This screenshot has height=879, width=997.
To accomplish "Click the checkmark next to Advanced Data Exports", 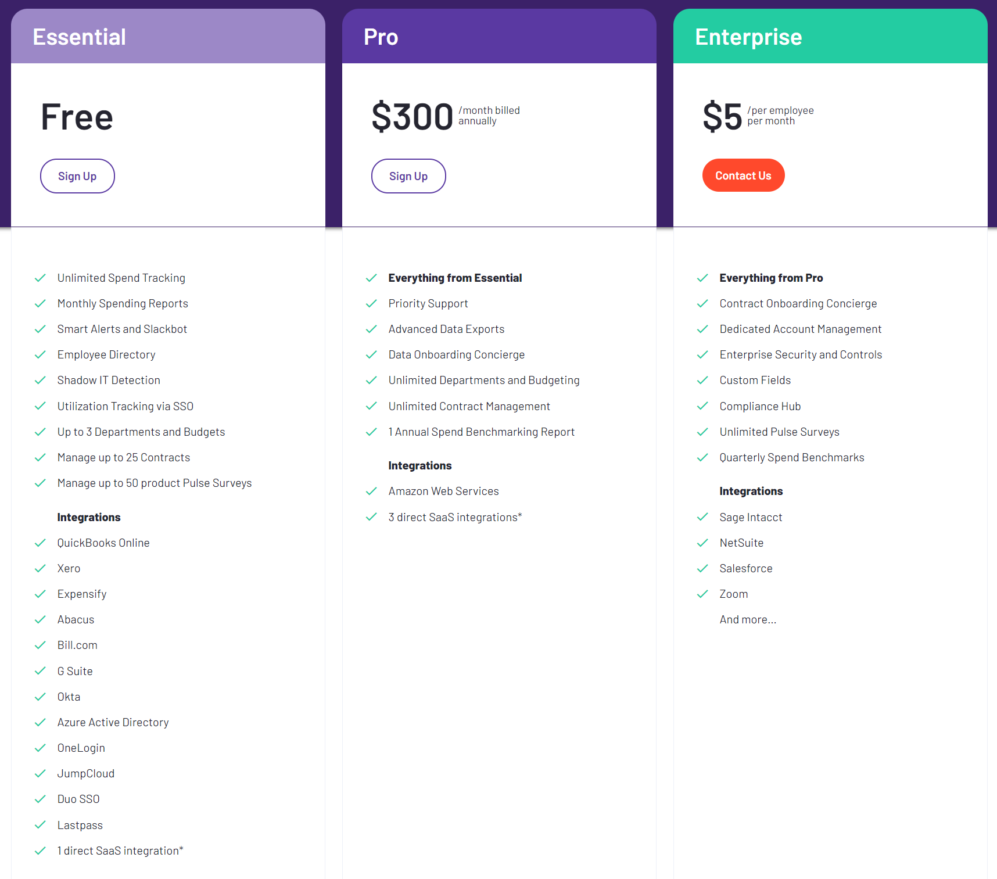I will 371,329.
